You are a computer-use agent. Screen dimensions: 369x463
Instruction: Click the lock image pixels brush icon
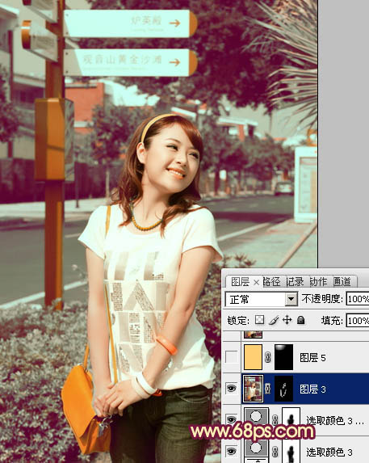click(x=274, y=320)
